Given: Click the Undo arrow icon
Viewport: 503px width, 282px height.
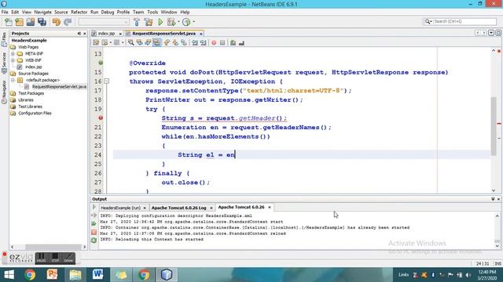Looking at the screenshot, I should [x=57, y=22].
